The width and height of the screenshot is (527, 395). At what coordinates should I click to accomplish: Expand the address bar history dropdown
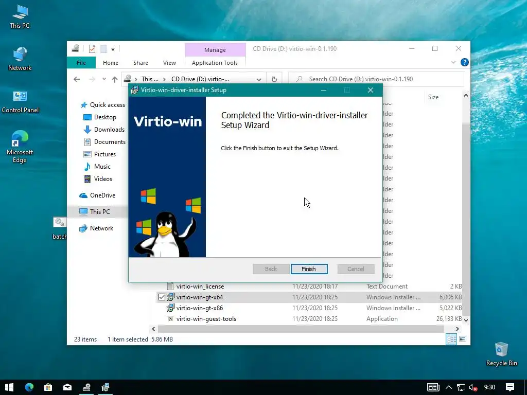click(x=258, y=79)
